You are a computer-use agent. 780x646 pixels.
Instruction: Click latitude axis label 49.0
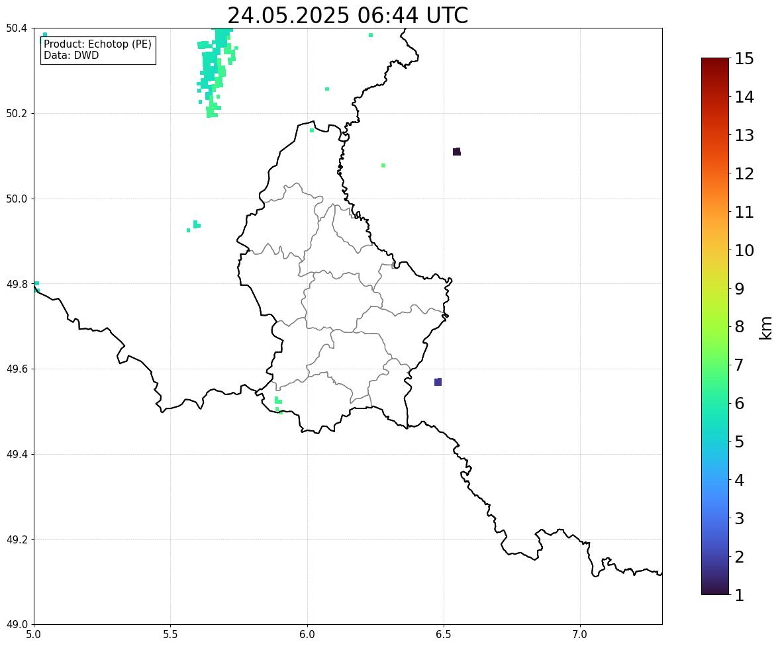click(17, 625)
